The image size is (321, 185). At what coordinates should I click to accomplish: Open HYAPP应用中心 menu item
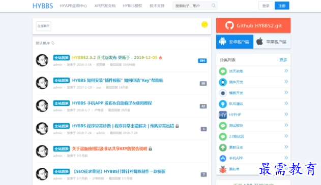pos(73,6)
